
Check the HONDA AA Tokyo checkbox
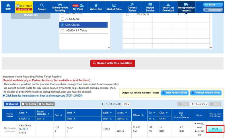click(x=63, y=30)
